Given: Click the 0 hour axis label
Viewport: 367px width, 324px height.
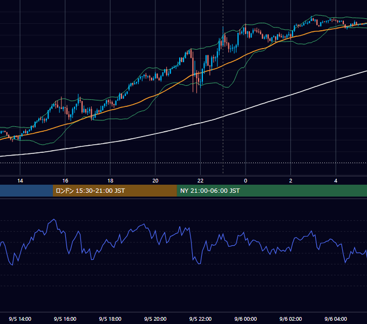Looking at the screenshot, I should 246,181.
